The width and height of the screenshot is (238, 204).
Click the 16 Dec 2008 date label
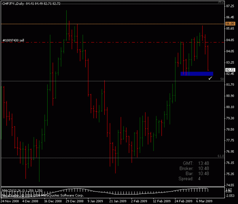[53, 201]
